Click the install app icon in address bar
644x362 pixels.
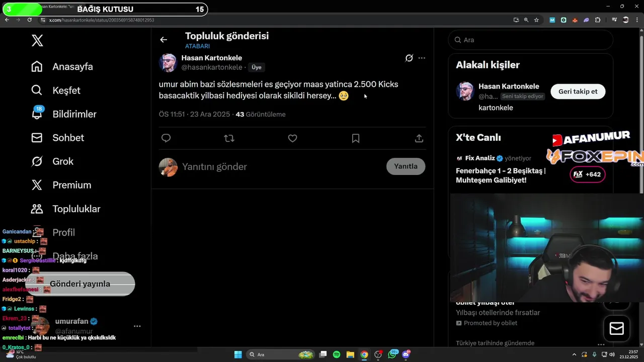click(516, 20)
